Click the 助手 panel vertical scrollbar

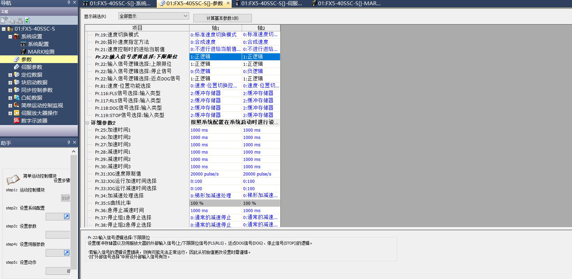coord(74,209)
